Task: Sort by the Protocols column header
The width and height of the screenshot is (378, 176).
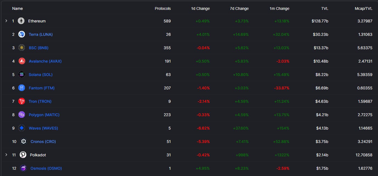Action: pyautogui.click(x=163, y=8)
